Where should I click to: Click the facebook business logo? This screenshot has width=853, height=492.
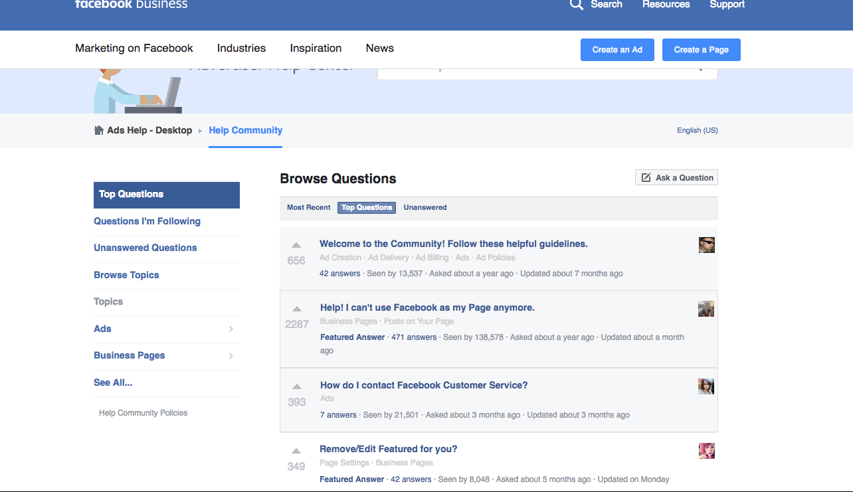(132, 4)
